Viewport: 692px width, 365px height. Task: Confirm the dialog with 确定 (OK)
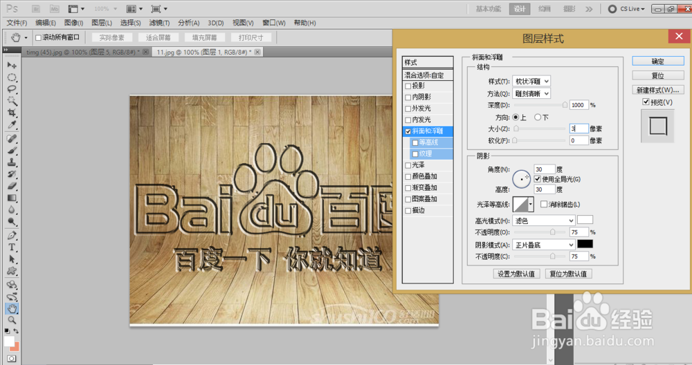click(658, 62)
